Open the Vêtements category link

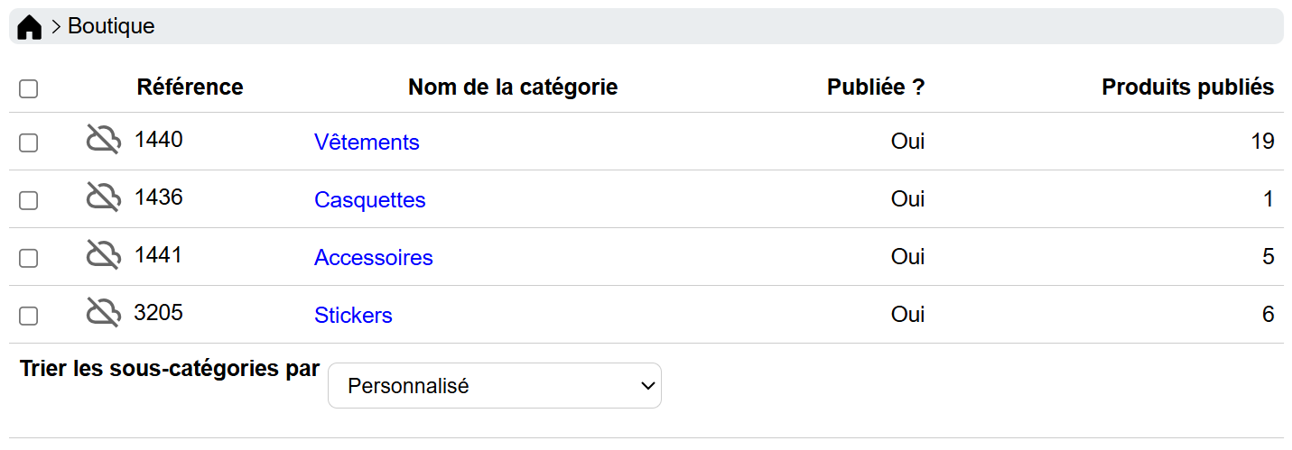pos(367,142)
